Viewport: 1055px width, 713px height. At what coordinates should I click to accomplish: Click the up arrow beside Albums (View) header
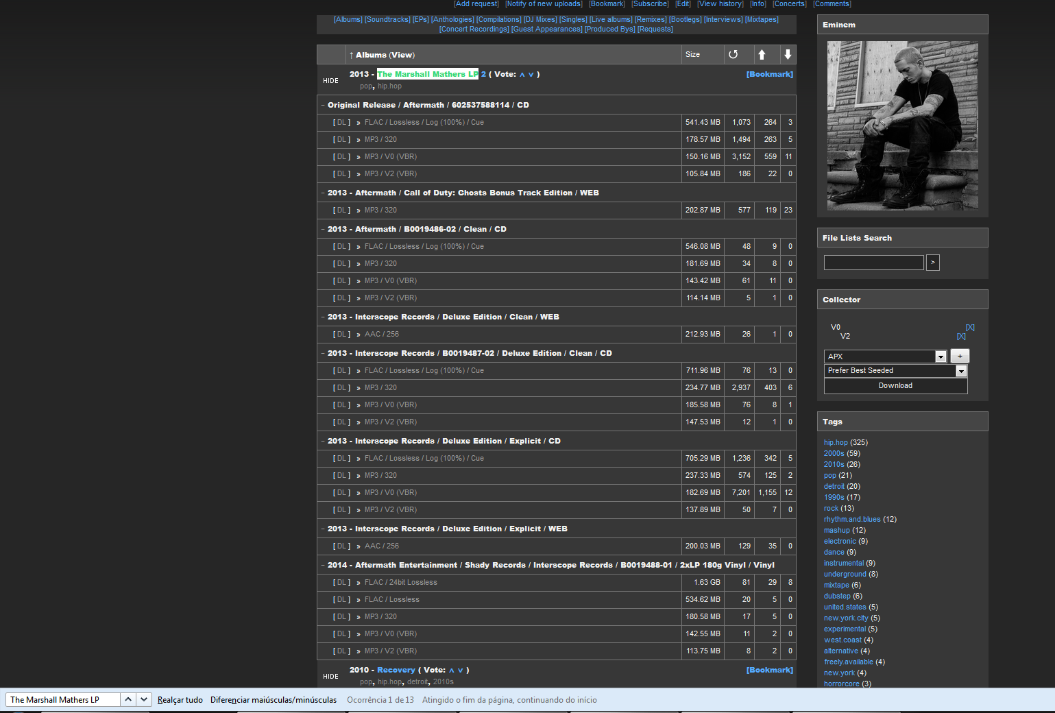(351, 55)
